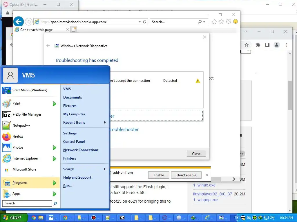Click Close button in Network Diagnostics
The width and height of the screenshot is (297, 222).
(196, 154)
